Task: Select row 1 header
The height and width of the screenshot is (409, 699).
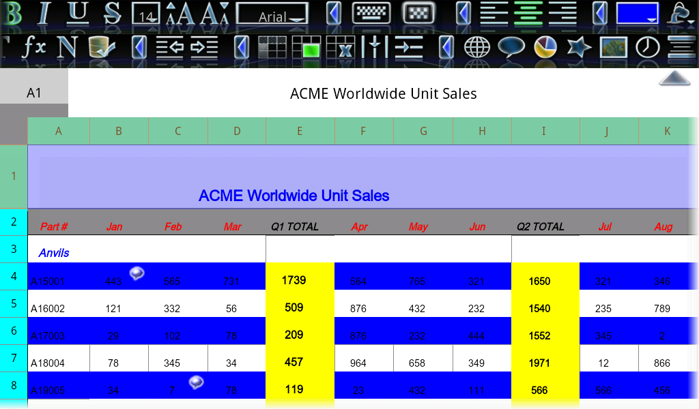Action: point(14,177)
